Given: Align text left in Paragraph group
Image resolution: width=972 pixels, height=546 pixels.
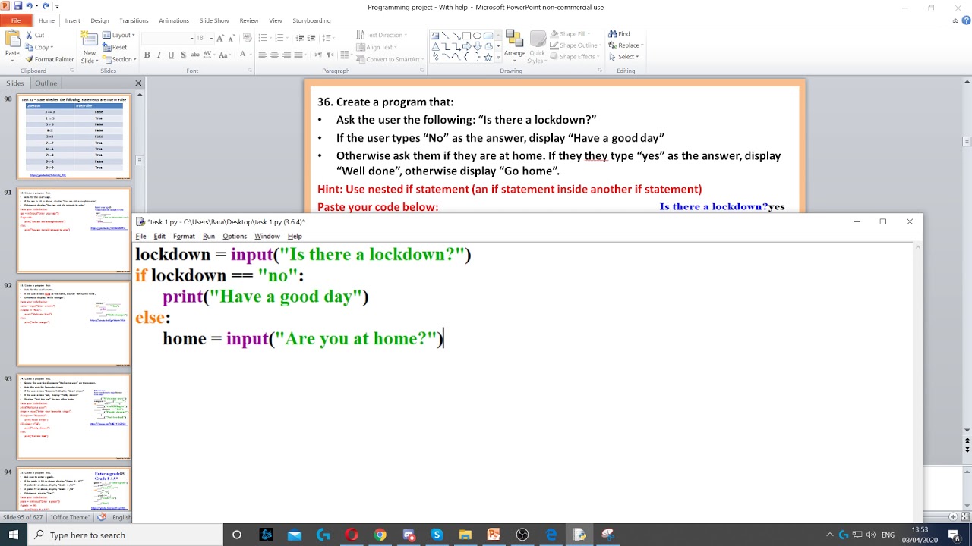Looking at the screenshot, I should point(263,55).
